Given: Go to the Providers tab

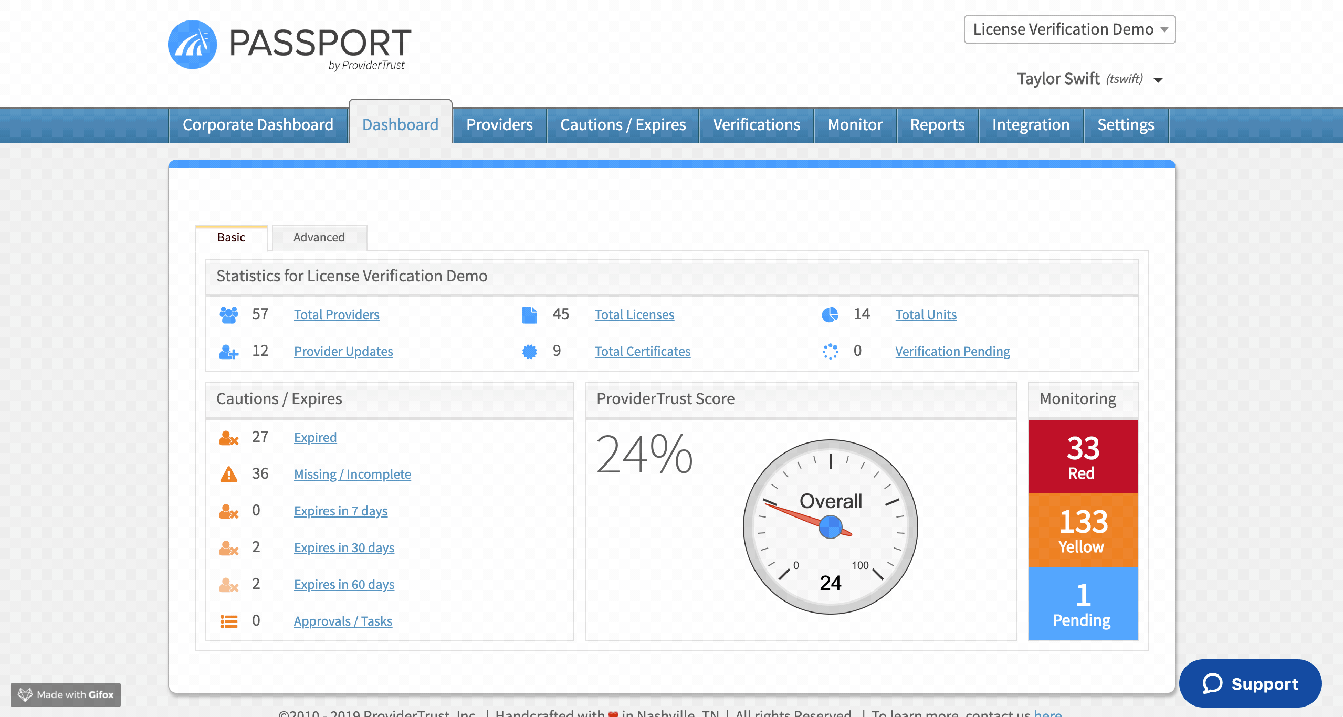Looking at the screenshot, I should pos(499,125).
